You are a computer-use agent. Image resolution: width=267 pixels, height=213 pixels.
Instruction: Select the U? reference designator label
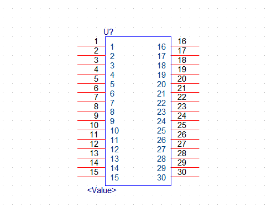click(x=108, y=32)
